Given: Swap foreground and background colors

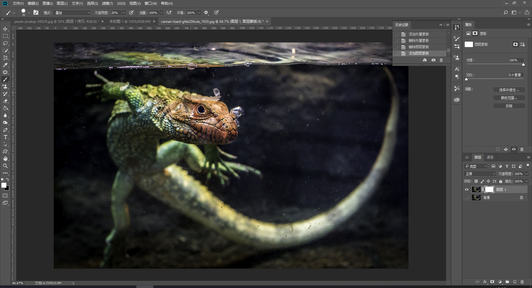Looking at the screenshot, I should (7, 180).
